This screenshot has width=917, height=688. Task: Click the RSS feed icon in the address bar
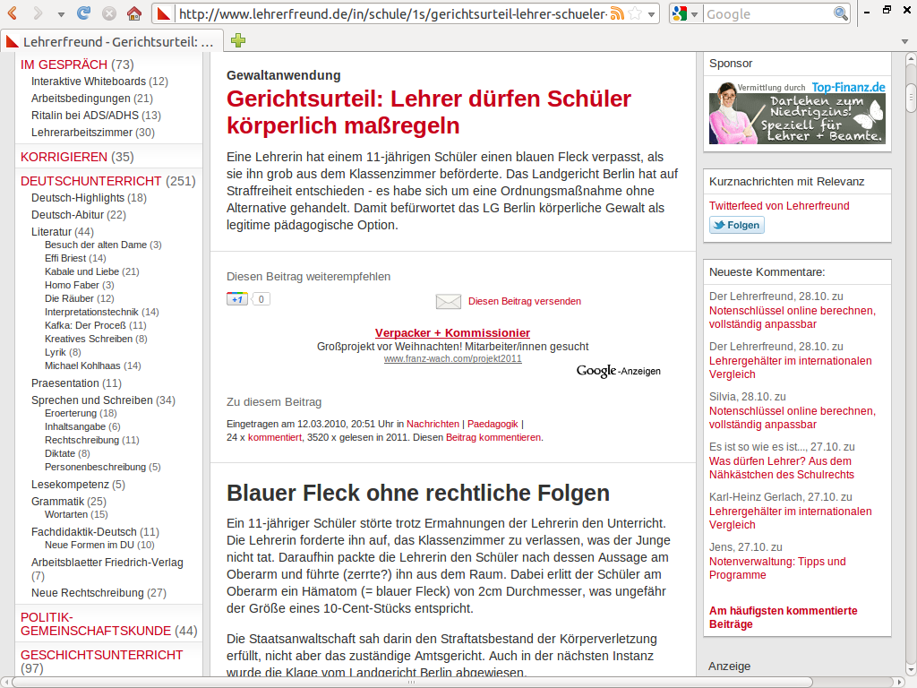pos(617,13)
